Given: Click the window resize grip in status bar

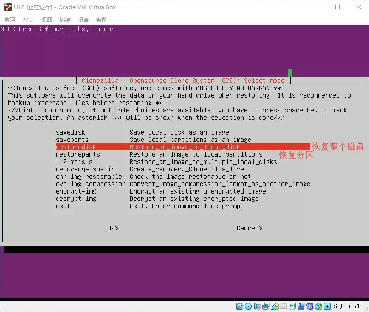Looking at the screenshot, I should pyautogui.click(x=366, y=309).
